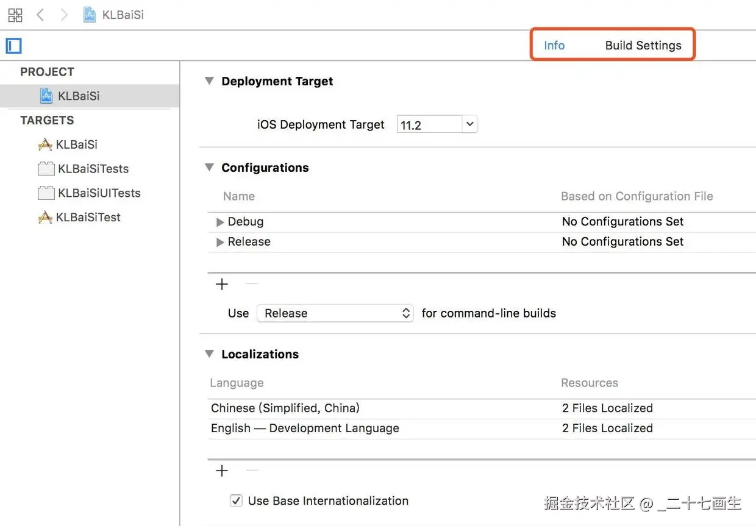Select the KLBaiSiUITests target
Image resolution: width=756 pixels, height=526 pixels.
[x=99, y=193]
